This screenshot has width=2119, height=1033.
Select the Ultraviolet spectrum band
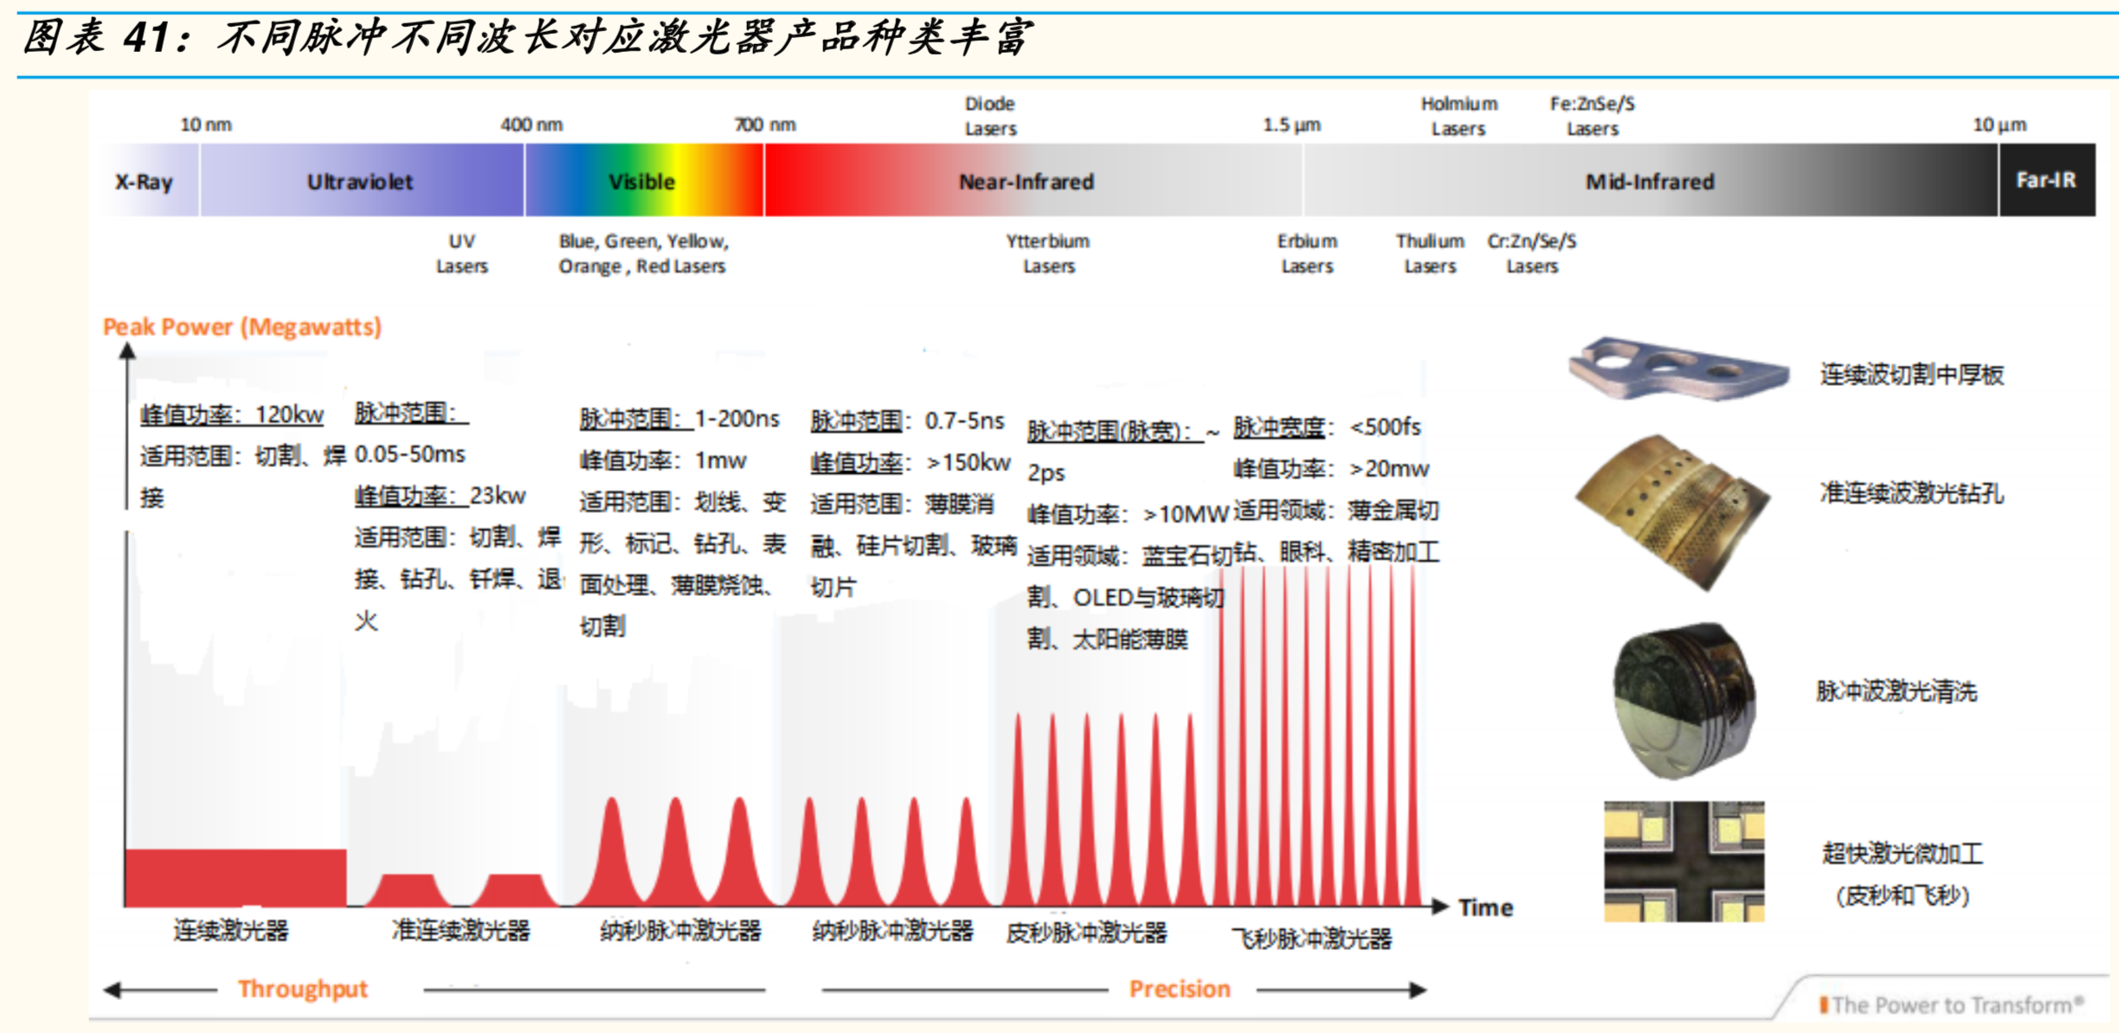pyautogui.click(x=362, y=181)
